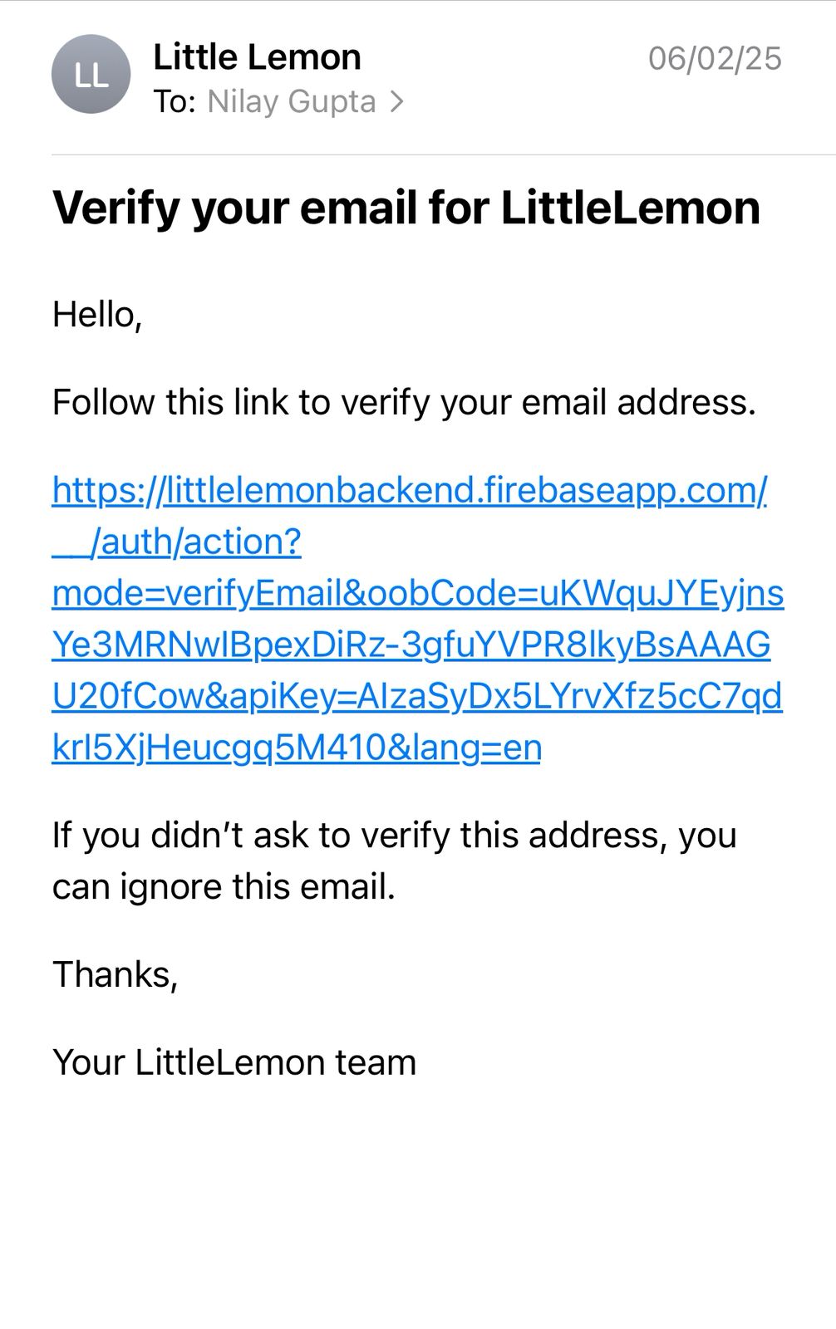Click the 'Your LittleLemon team' signature
Image resolution: width=836 pixels, height=1329 pixels.
(x=234, y=1062)
